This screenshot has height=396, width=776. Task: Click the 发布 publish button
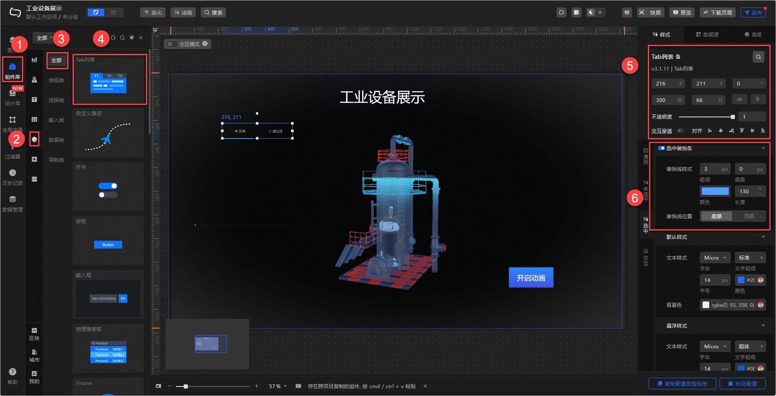753,12
